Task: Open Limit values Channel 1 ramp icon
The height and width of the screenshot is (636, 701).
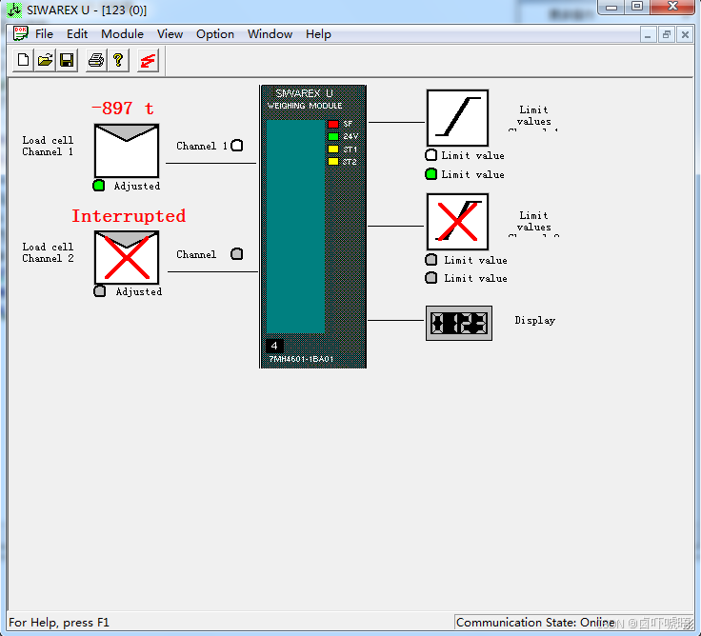Action: [x=457, y=117]
